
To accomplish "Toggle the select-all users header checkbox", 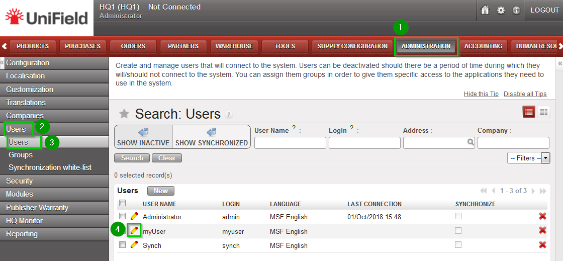I will (123, 203).
